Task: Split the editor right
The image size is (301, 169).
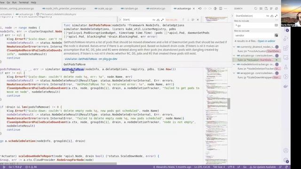Action: [221, 8]
